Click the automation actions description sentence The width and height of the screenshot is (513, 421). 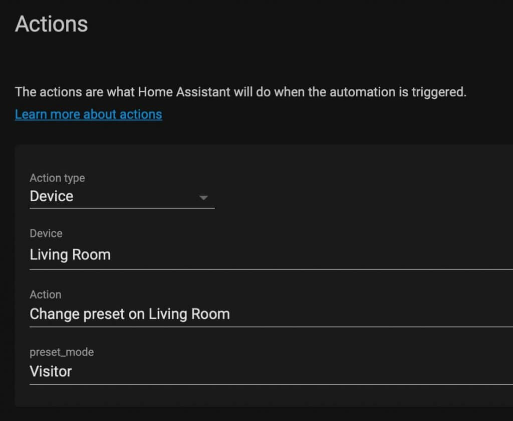point(240,92)
